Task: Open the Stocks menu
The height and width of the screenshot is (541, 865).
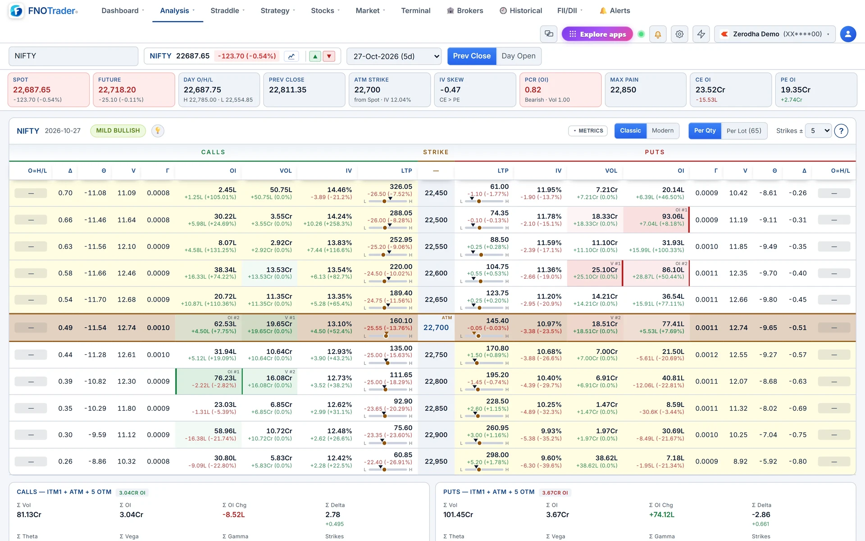Action: coord(325,10)
